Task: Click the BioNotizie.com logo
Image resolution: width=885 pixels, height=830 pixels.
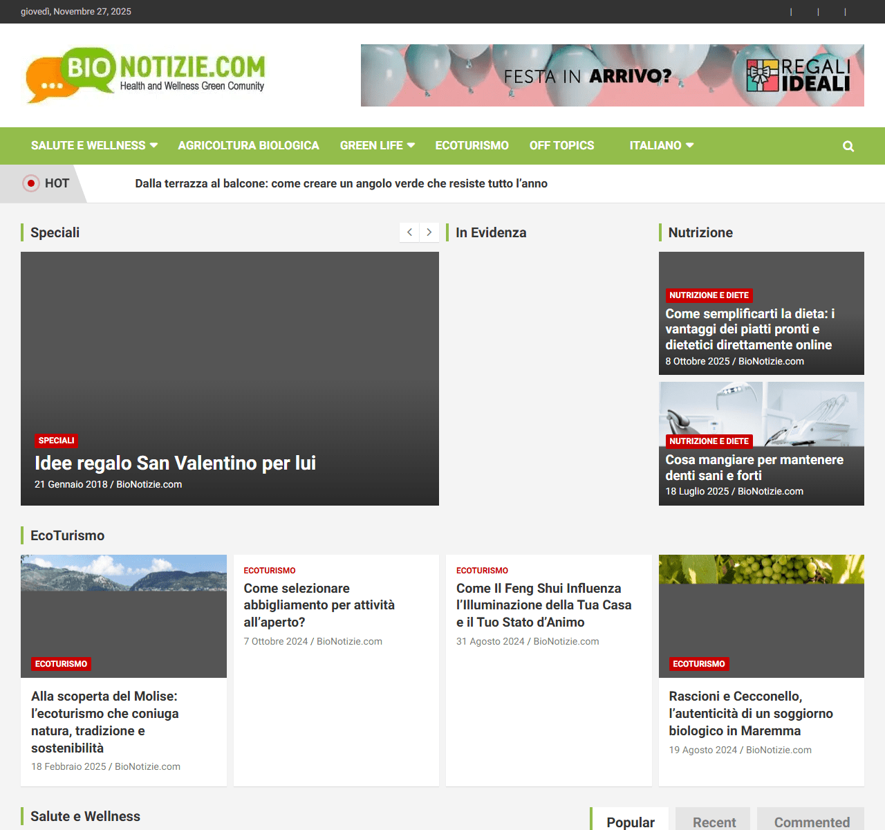Action: click(x=146, y=75)
